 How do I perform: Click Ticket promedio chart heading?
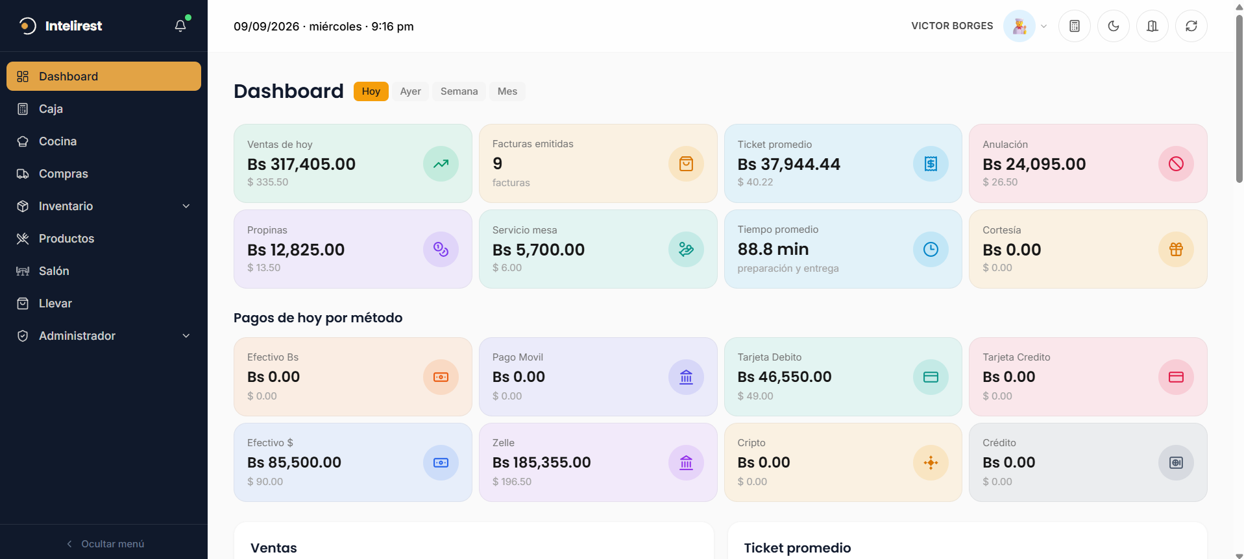click(798, 548)
